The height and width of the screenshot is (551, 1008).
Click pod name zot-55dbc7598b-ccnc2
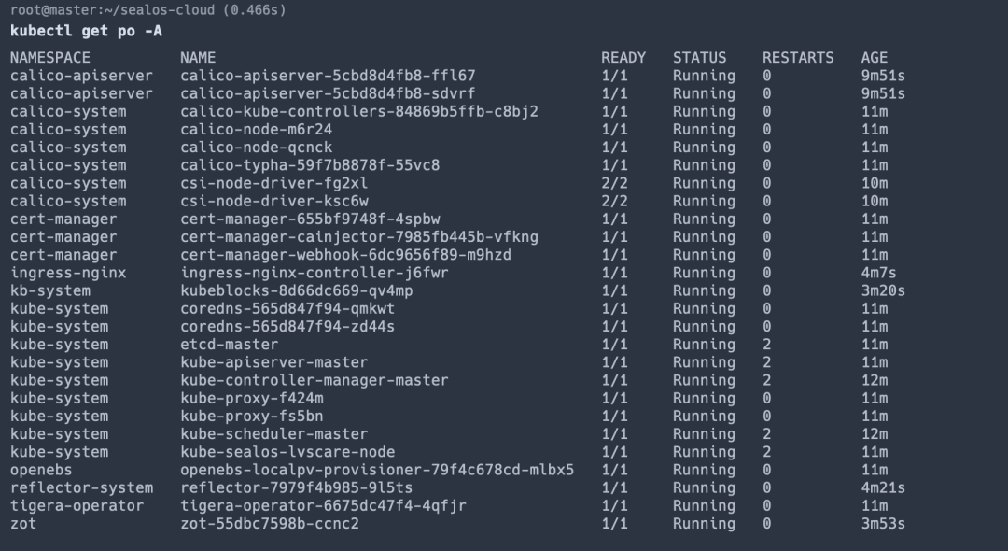click(x=270, y=524)
